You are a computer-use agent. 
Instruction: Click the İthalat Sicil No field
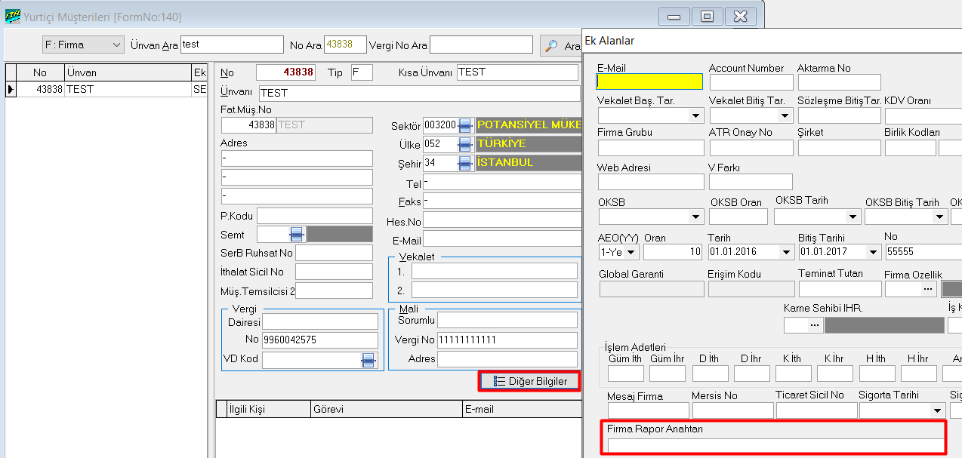[x=334, y=272]
